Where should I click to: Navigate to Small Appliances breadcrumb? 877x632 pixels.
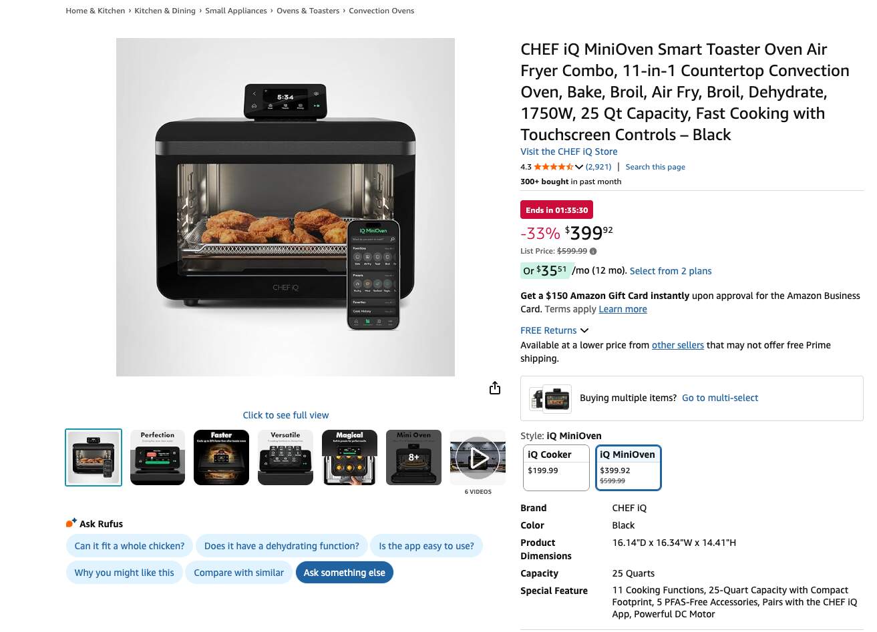(x=236, y=11)
